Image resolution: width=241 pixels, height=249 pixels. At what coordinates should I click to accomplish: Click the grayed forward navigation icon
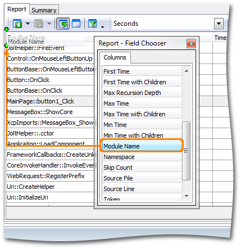coord(39,24)
